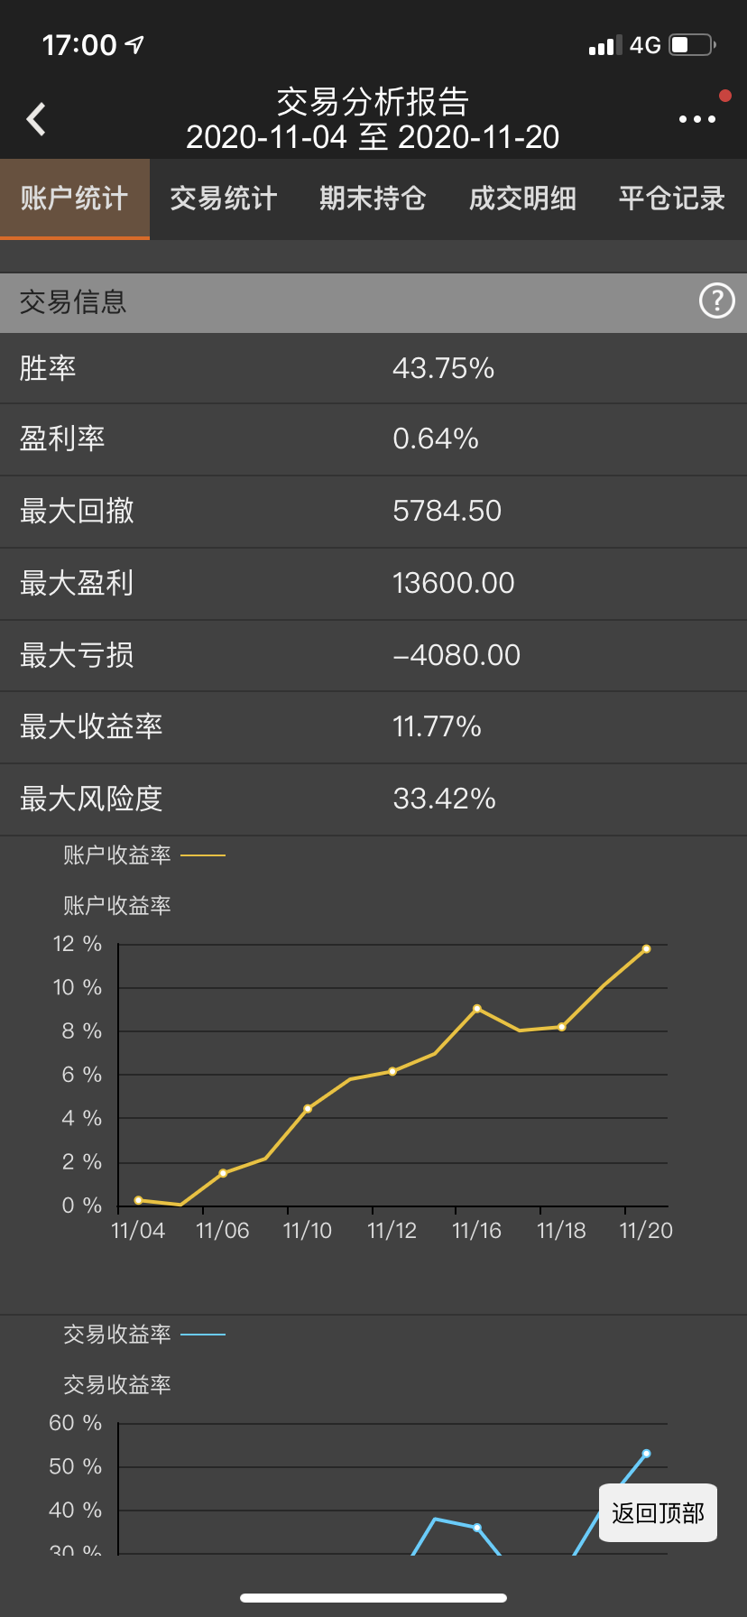This screenshot has height=1617, width=747.
Task: Toggle the 交易收益率 legend series
Action: (143, 1335)
